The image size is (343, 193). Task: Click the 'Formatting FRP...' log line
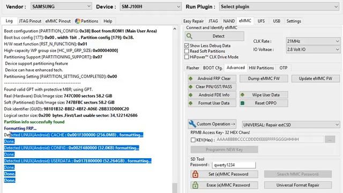point(20,129)
